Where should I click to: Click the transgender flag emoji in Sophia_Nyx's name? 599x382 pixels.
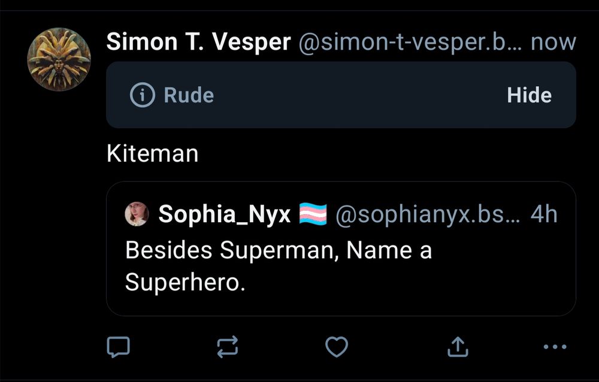(313, 214)
